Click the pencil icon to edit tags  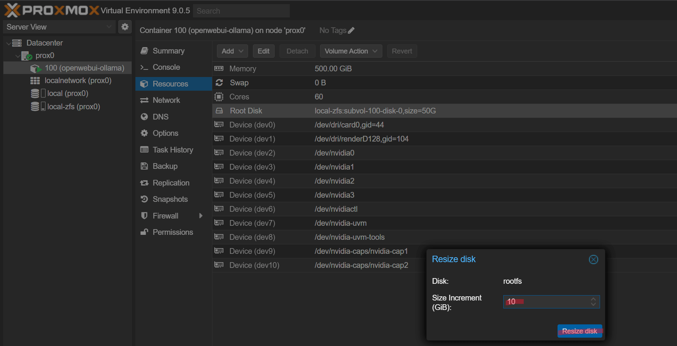coord(351,30)
